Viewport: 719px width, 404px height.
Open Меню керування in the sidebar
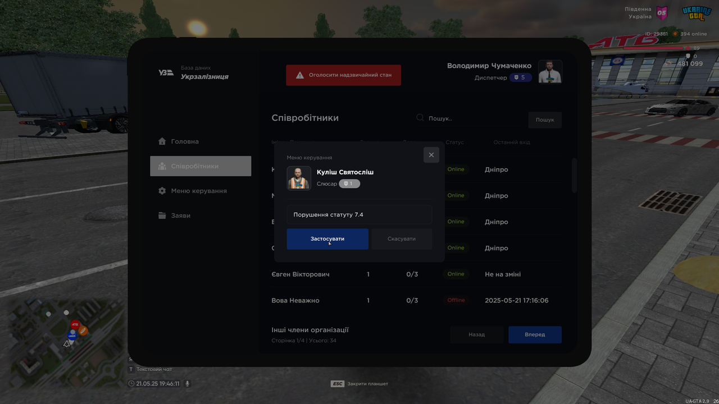point(201,191)
